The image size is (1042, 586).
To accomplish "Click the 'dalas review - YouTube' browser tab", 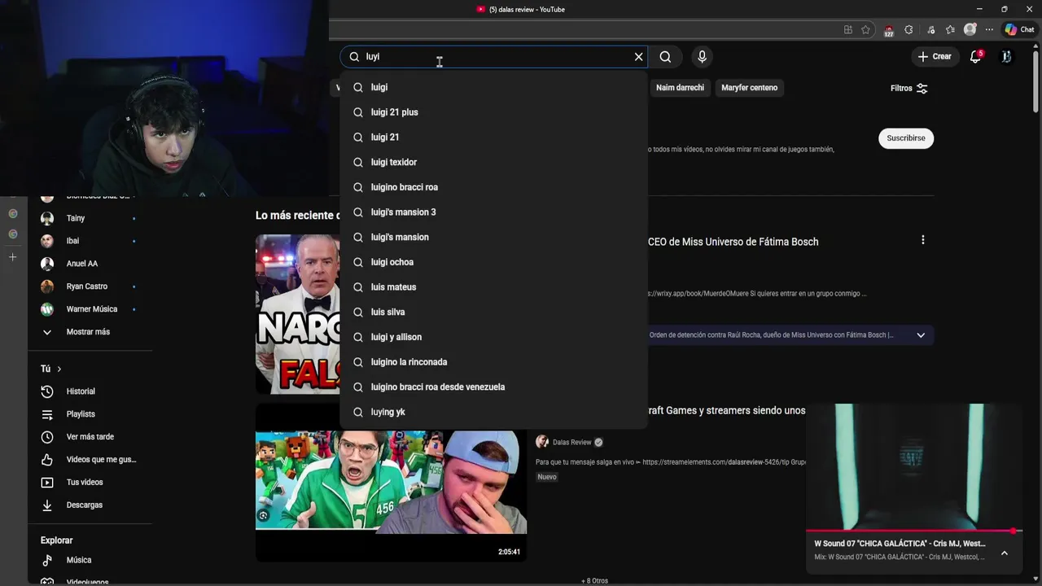I will [521, 10].
